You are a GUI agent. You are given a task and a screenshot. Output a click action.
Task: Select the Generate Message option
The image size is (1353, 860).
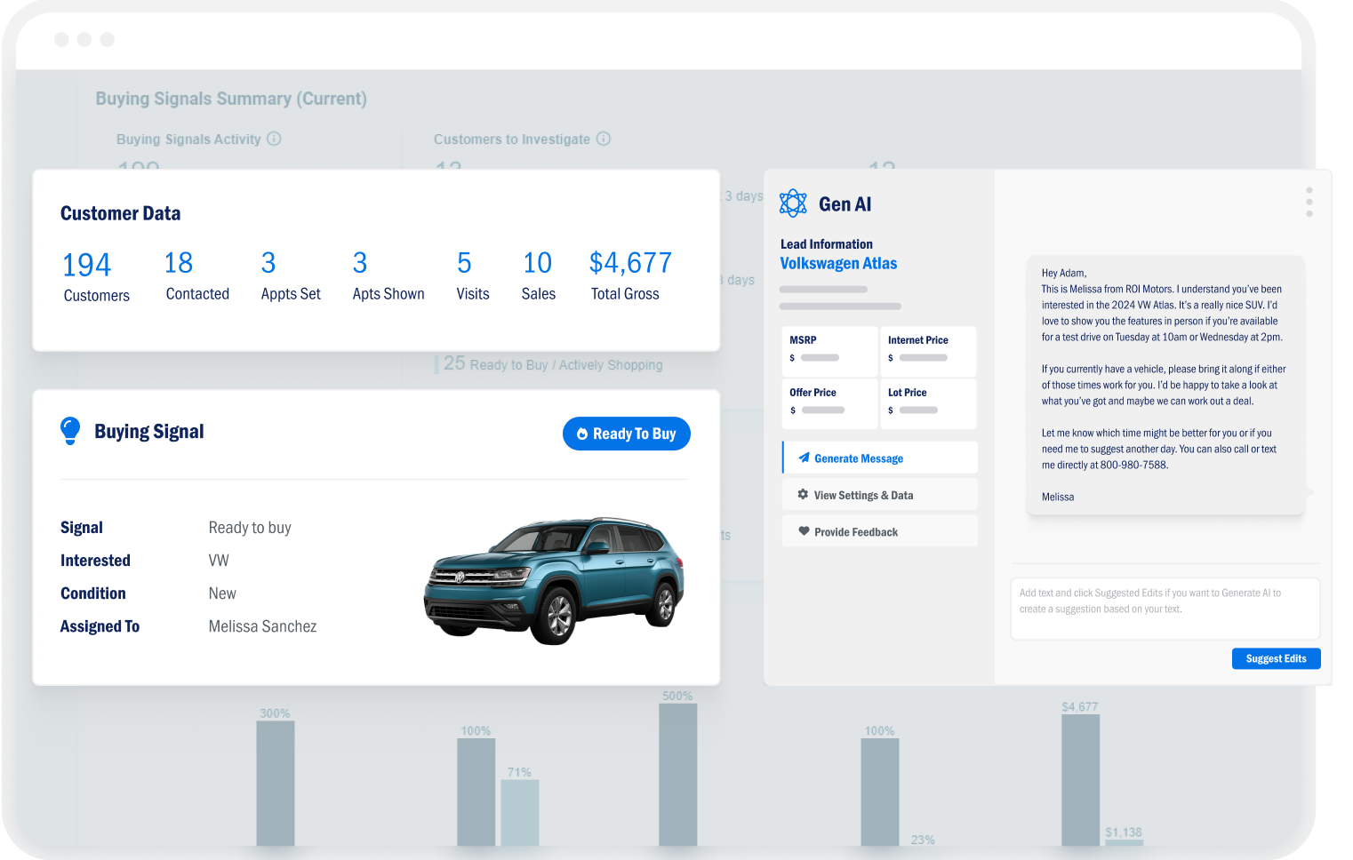(880, 458)
